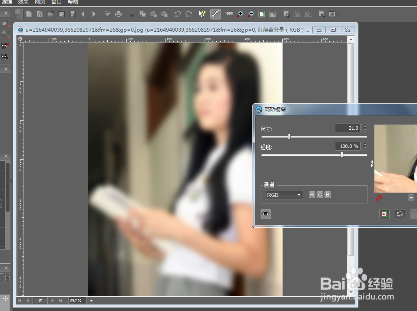Toggle the smoothing diagonal-line toolbar button

pyautogui.click(x=216, y=14)
